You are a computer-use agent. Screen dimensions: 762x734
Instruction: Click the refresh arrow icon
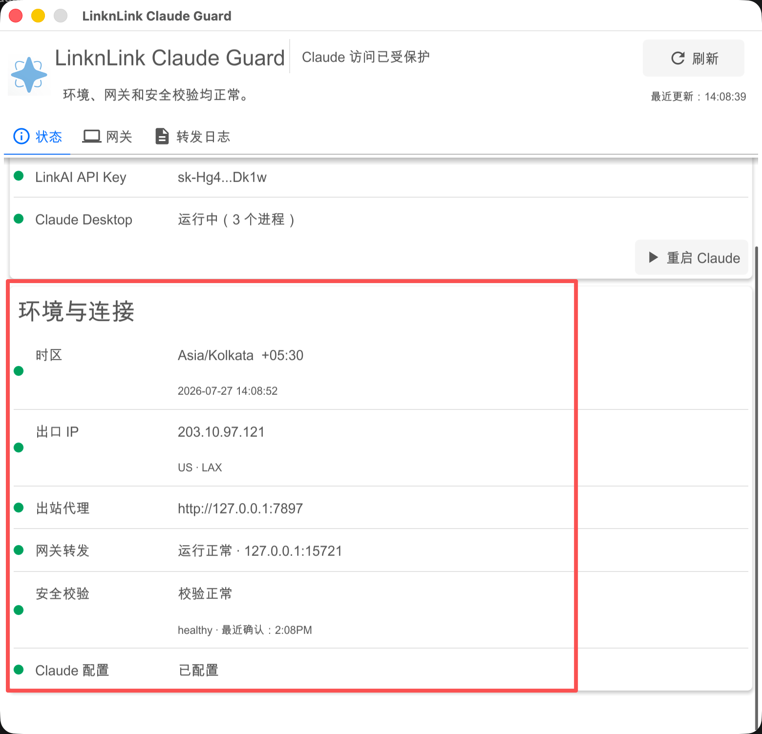pos(677,59)
